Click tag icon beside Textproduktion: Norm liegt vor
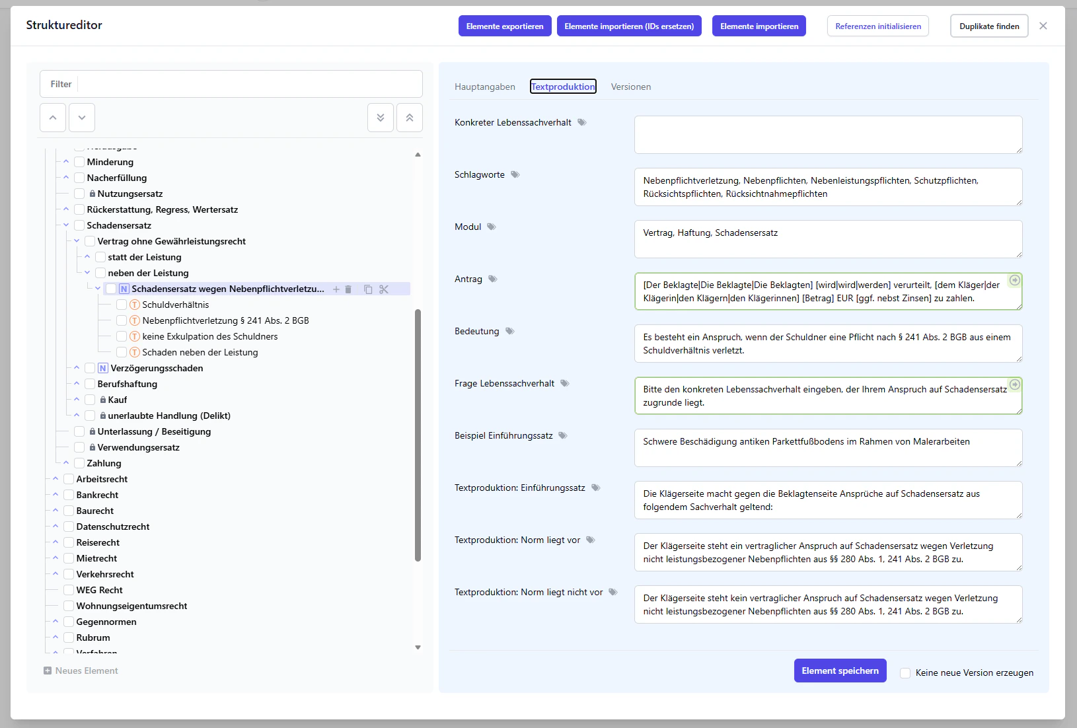 [591, 540]
